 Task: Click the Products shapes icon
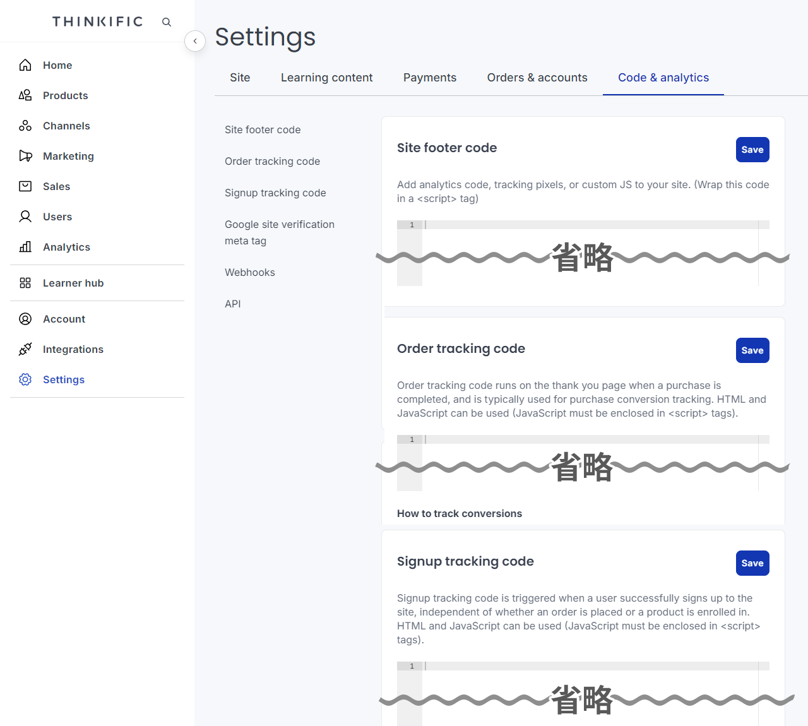tap(25, 95)
